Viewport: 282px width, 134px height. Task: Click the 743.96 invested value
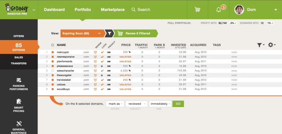pos(182,71)
